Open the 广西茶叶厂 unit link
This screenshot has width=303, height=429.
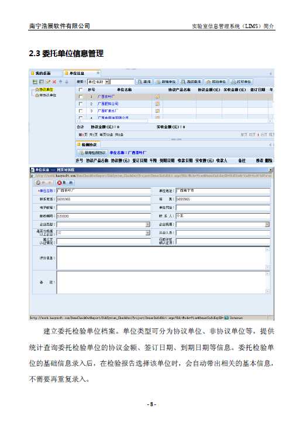click(x=106, y=97)
